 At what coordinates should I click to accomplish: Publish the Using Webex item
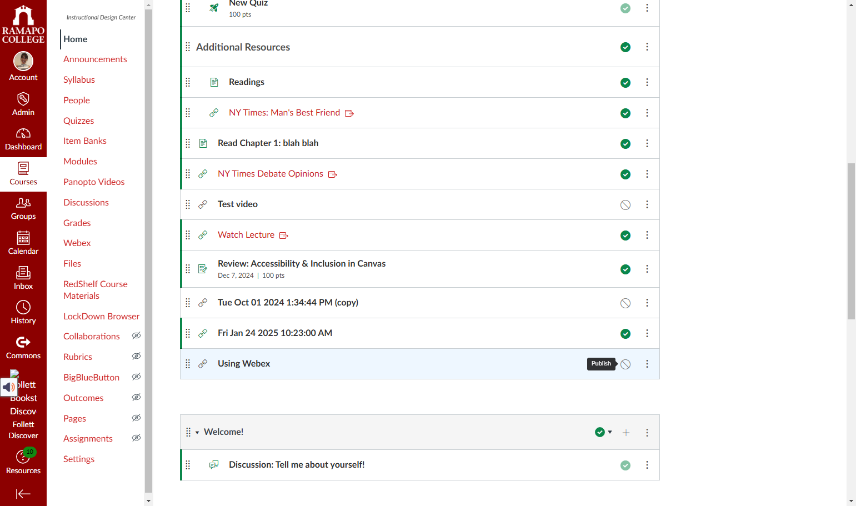coord(625,364)
